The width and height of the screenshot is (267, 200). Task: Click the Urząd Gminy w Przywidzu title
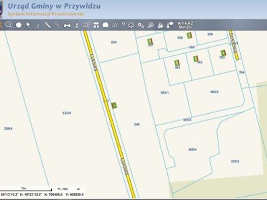coord(54,6)
